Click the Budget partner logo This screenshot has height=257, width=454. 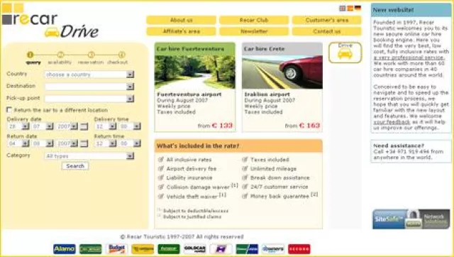coord(116,249)
